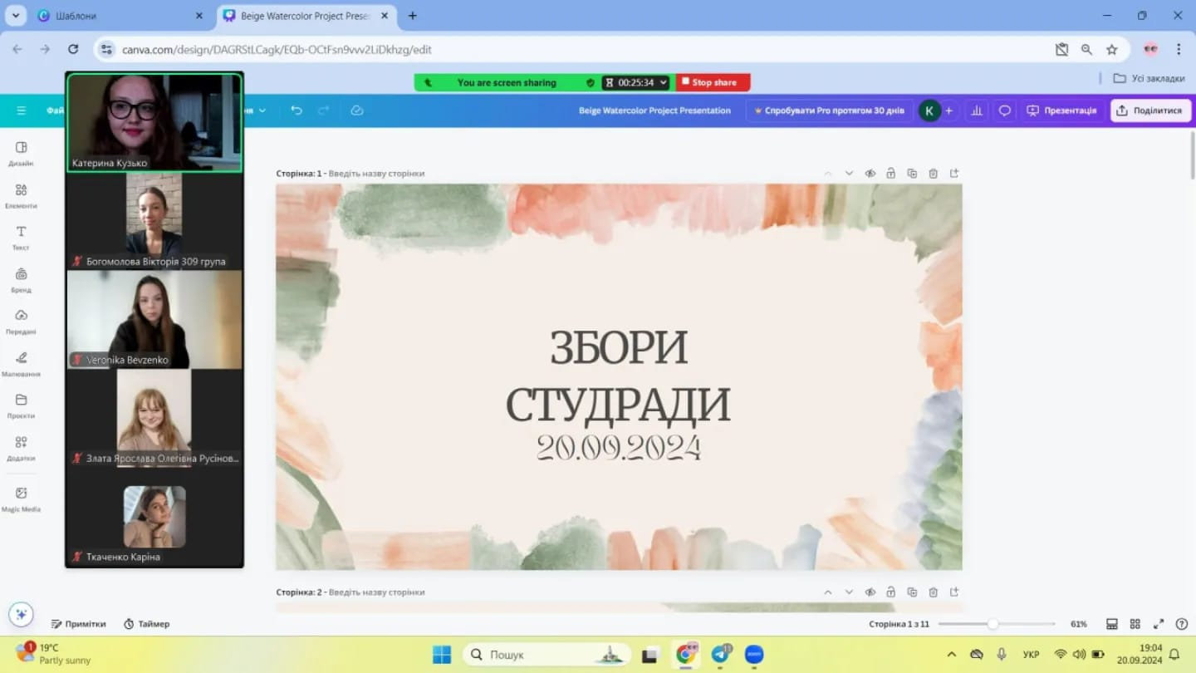Toggle the grid view of pages

[1135, 624]
